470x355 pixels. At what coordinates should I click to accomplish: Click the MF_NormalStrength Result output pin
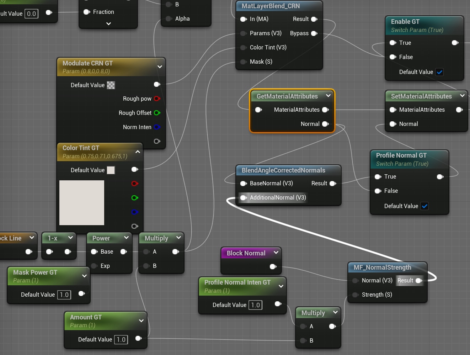(419, 281)
